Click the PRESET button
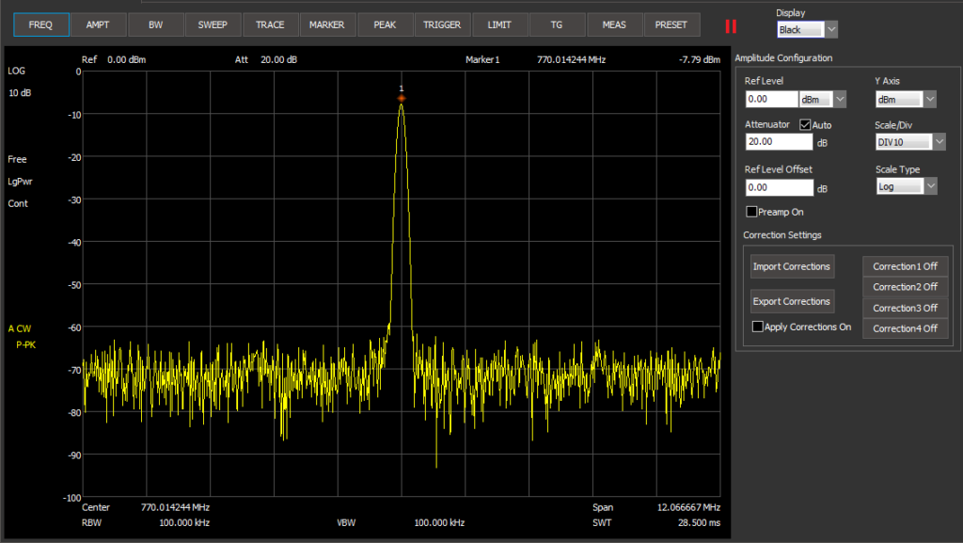 (x=671, y=24)
